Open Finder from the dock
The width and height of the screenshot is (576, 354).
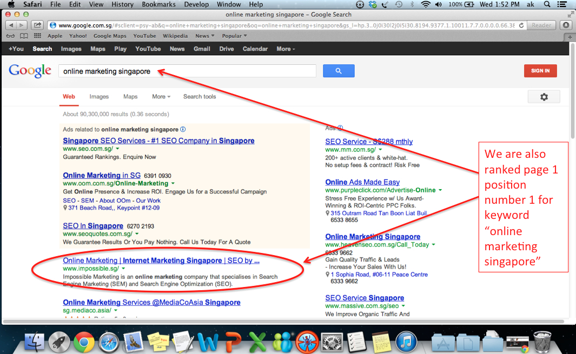tap(35, 342)
